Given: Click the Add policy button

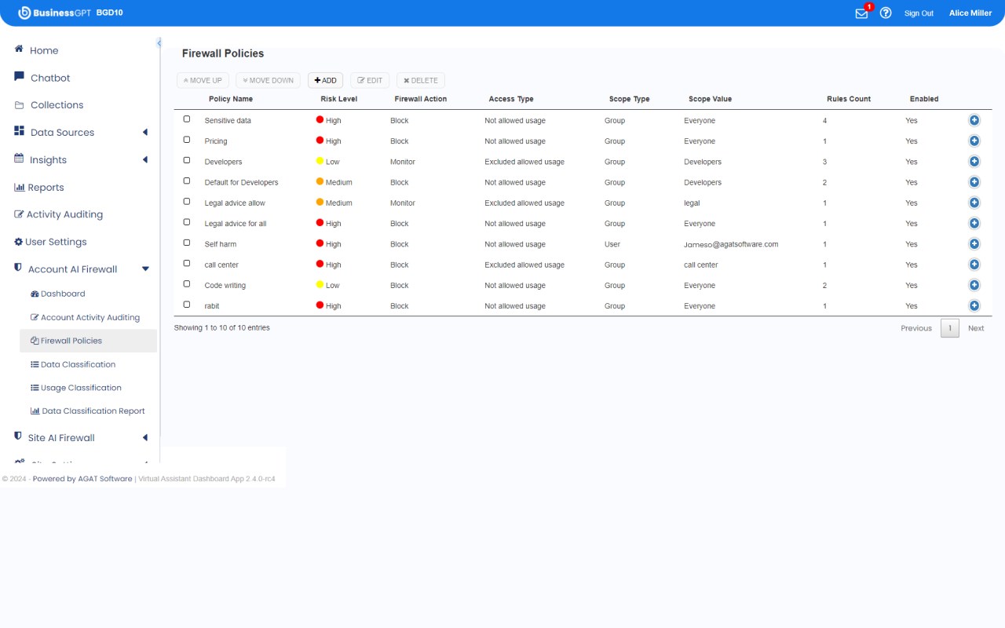Looking at the screenshot, I should coord(325,80).
